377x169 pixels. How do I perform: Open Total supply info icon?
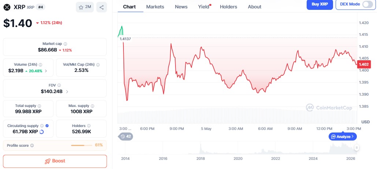tap(40, 105)
